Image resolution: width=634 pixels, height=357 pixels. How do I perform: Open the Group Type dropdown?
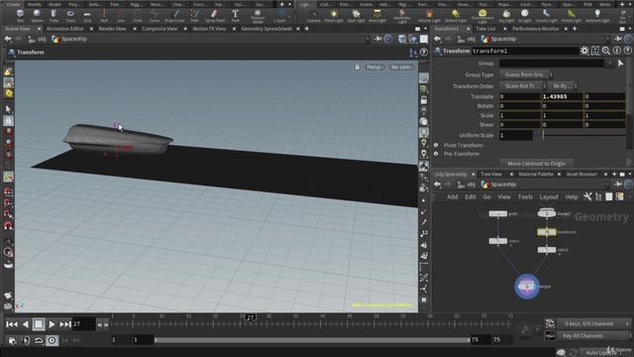[x=526, y=74]
